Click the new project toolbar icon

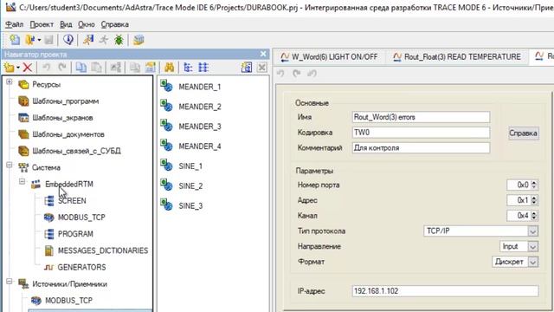15,40
